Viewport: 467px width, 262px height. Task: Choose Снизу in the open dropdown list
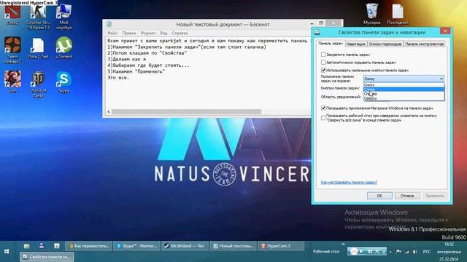(x=404, y=85)
